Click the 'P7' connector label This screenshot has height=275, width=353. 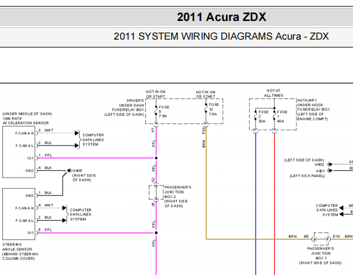(153, 130)
